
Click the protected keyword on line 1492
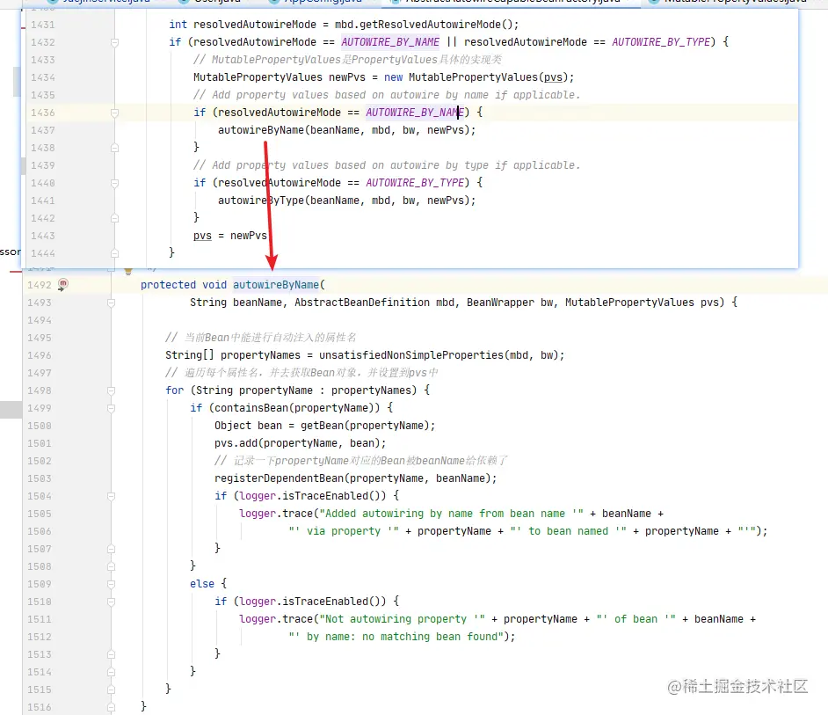168,285
